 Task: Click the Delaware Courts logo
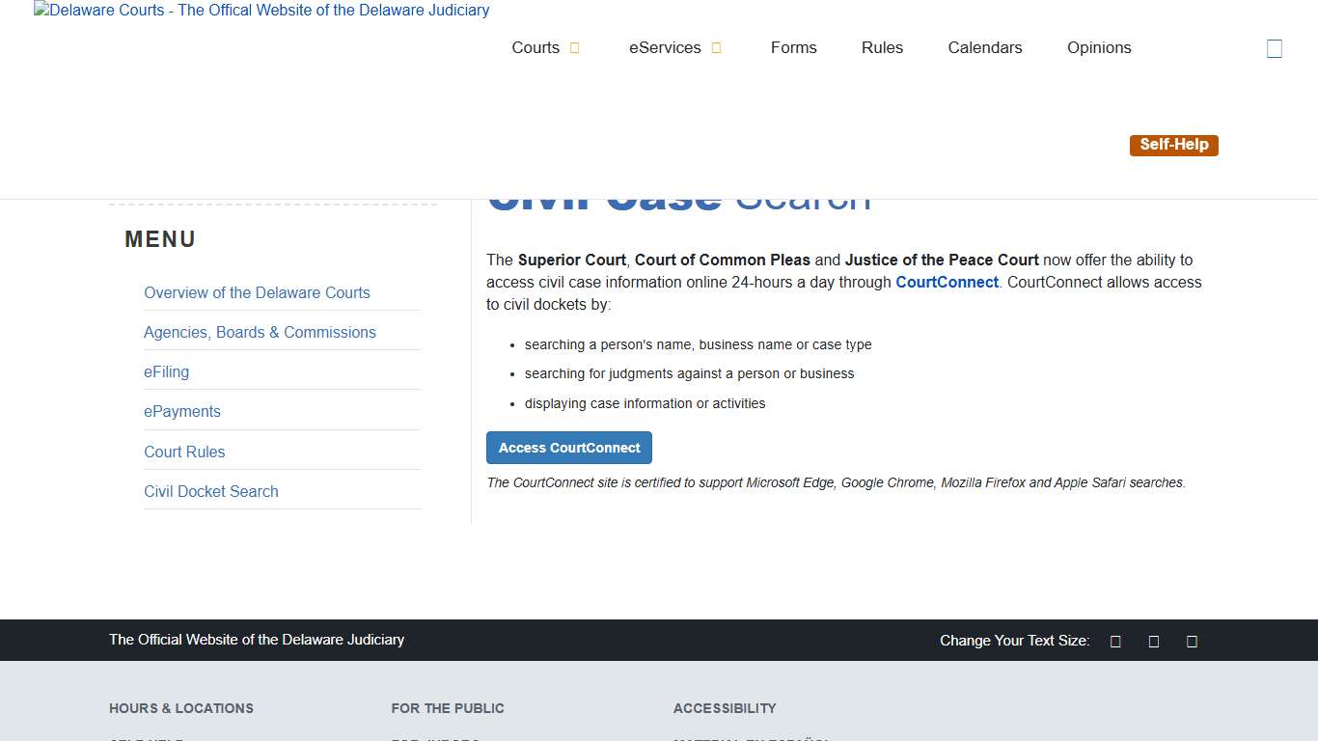click(x=261, y=11)
